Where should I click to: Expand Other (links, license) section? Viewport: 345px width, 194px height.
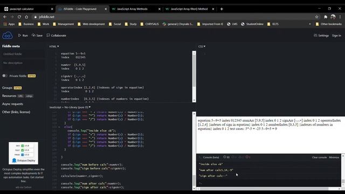click(16, 112)
